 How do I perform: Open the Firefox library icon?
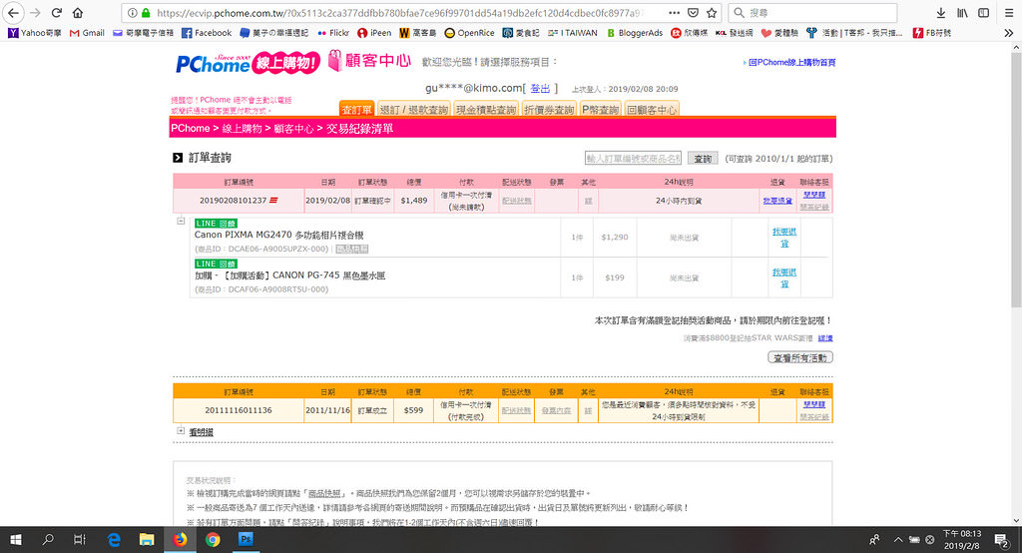(962, 12)
